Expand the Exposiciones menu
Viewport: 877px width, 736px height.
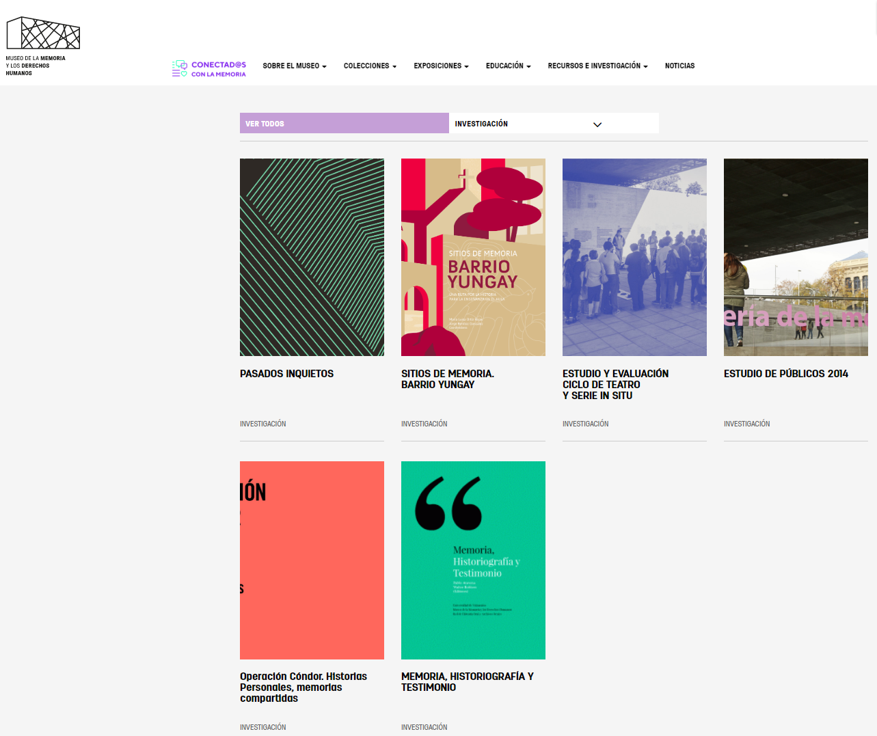coord(441,66)
